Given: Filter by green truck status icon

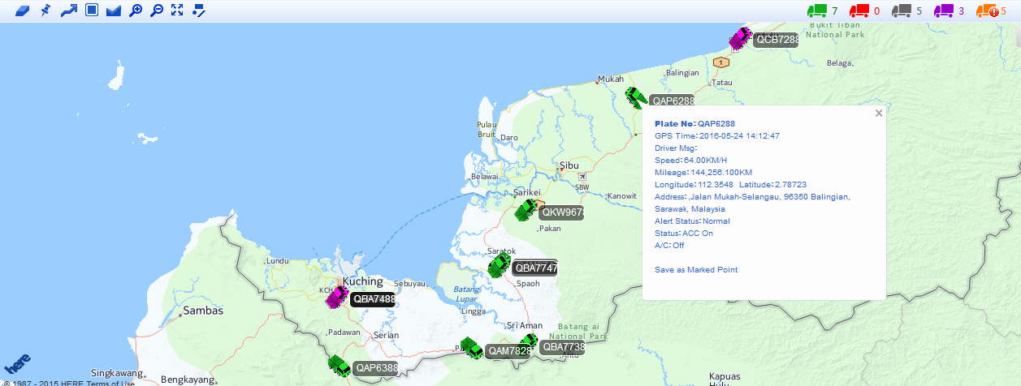Looking at the screenshot, I should (816, 11).
